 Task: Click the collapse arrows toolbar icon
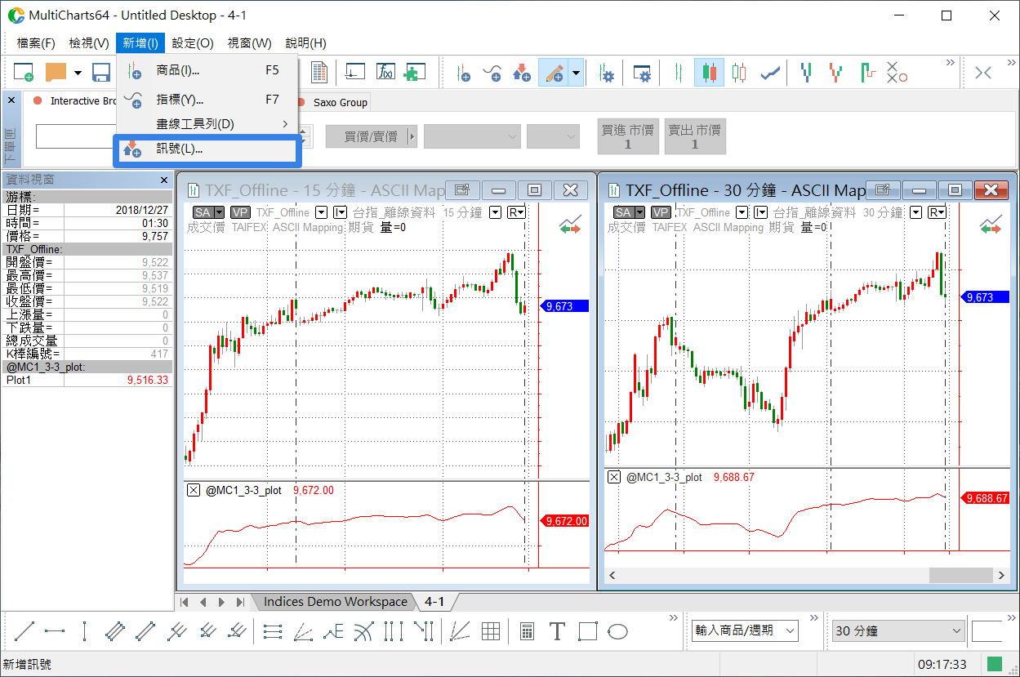pos(983,73)
